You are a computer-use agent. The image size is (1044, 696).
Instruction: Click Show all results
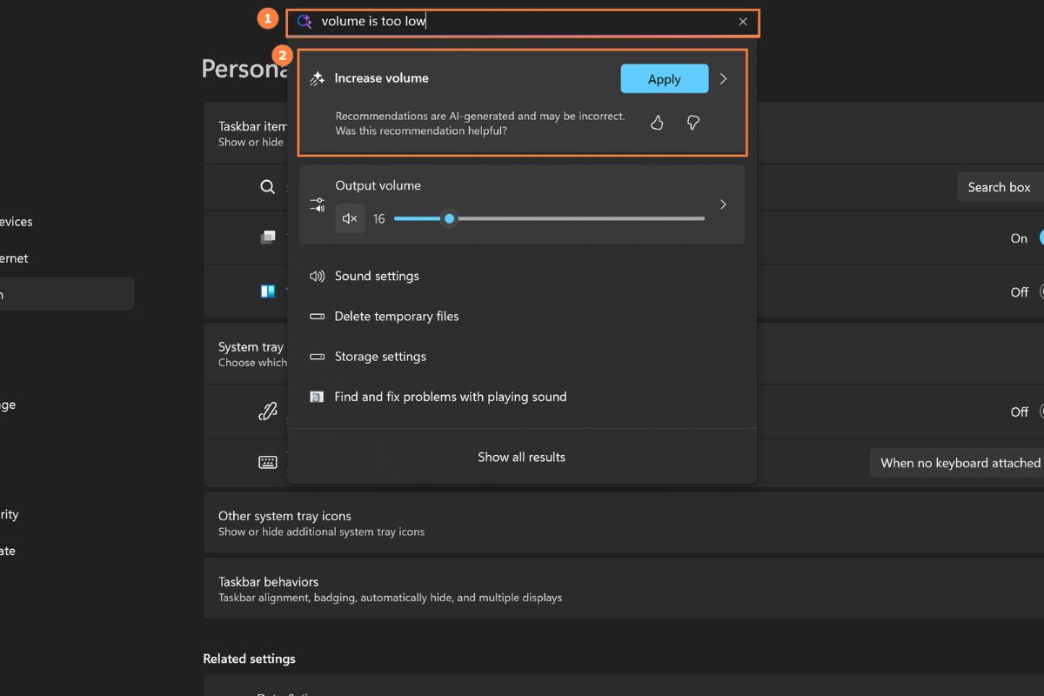coord(522,457)
